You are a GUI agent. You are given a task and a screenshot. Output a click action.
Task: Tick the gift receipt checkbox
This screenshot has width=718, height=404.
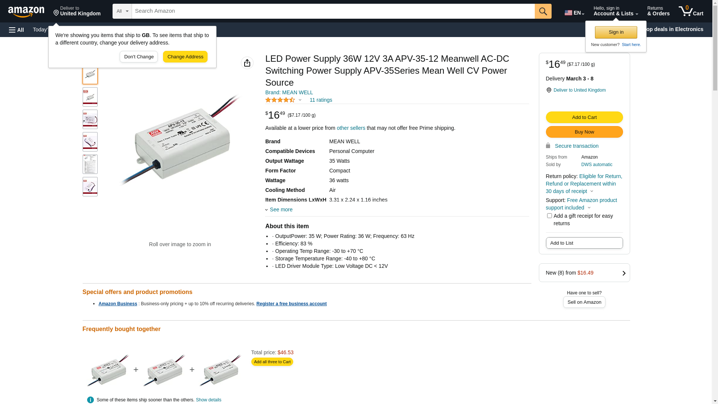pos(549,216)
